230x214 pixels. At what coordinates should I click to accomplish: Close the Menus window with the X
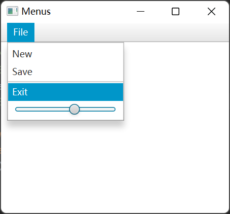pyautogui.click(x=211, y=12)
